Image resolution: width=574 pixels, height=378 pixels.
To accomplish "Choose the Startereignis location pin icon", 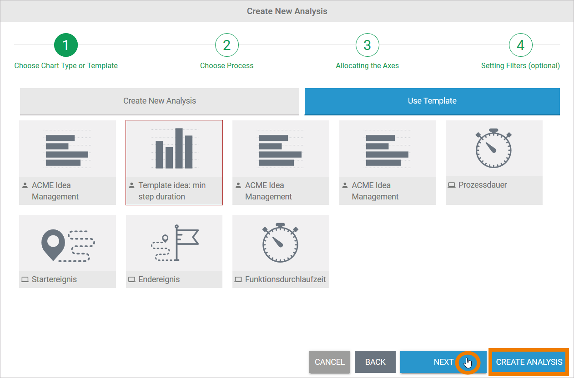I will tap(67, 245).
